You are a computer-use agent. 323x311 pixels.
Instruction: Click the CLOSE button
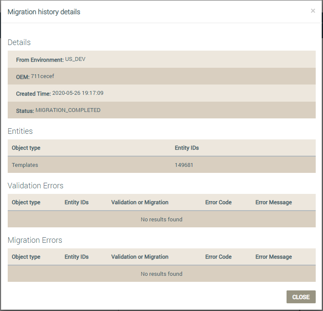[301, 297]
